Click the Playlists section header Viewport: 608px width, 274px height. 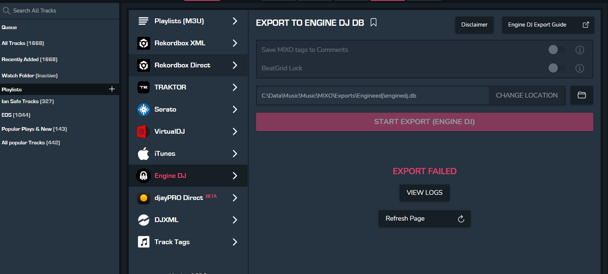pyautogui.click(x=59, y=89)
